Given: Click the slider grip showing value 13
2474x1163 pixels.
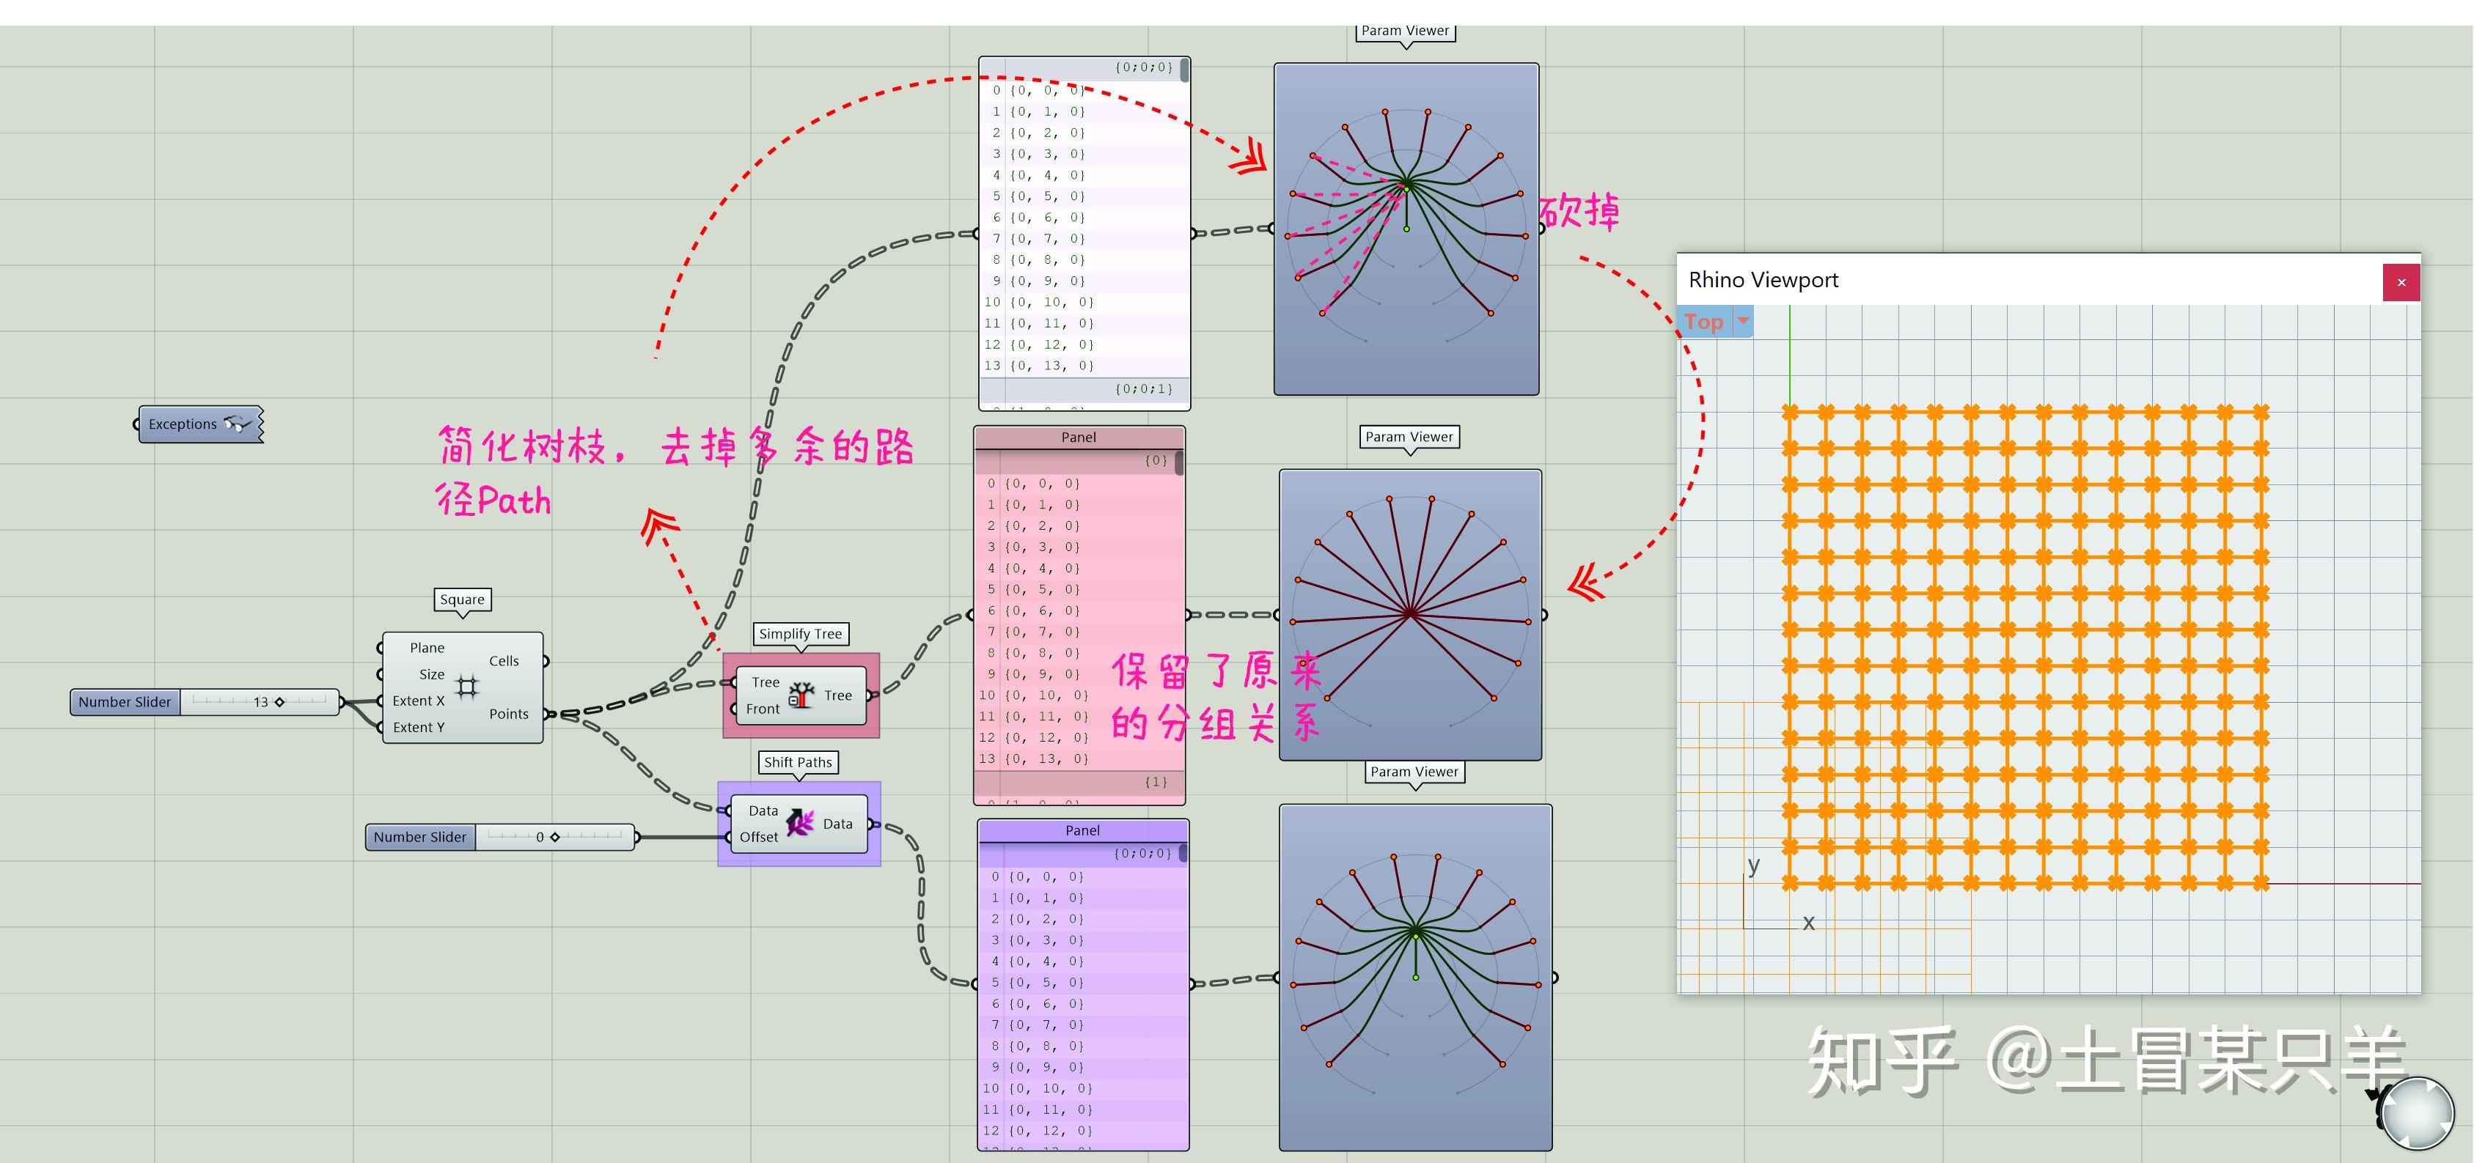Looking at the screenshot, I should 279,702.
